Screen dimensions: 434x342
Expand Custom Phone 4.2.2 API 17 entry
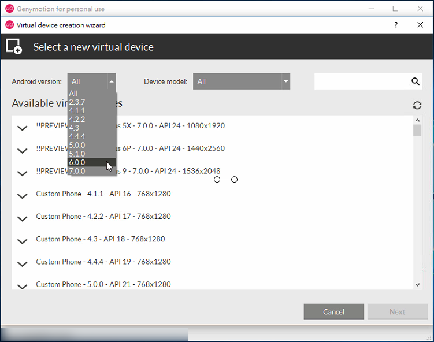(x=22, y=218)
